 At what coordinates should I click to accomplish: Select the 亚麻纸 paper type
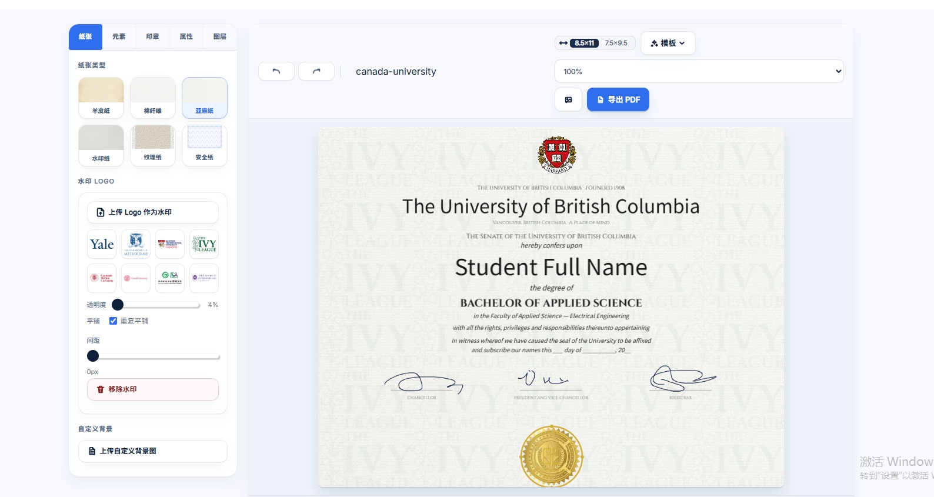pos(205,98)
